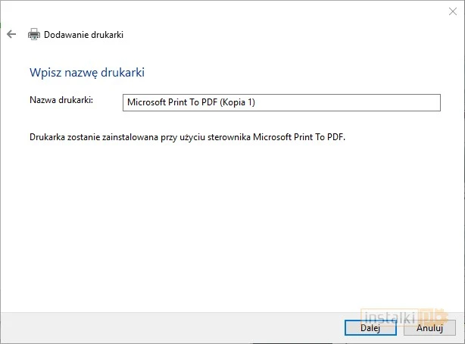Focus the Nazwa drukarki text field
The width and height of the screenshot is (465, 344).
tap(280, 102)
